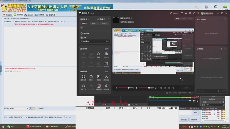
Task: Open 直播设置 live settings icon
Action: (83, 78)
